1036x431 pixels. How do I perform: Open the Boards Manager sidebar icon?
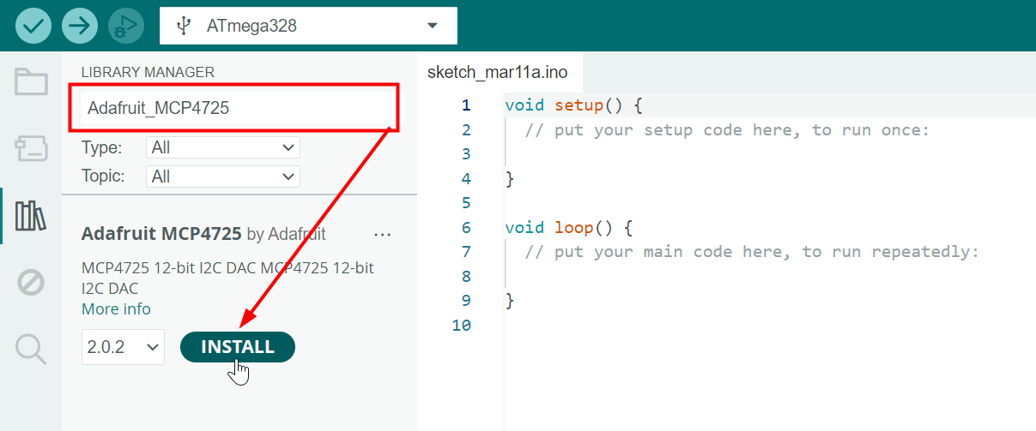click(31, 148)
